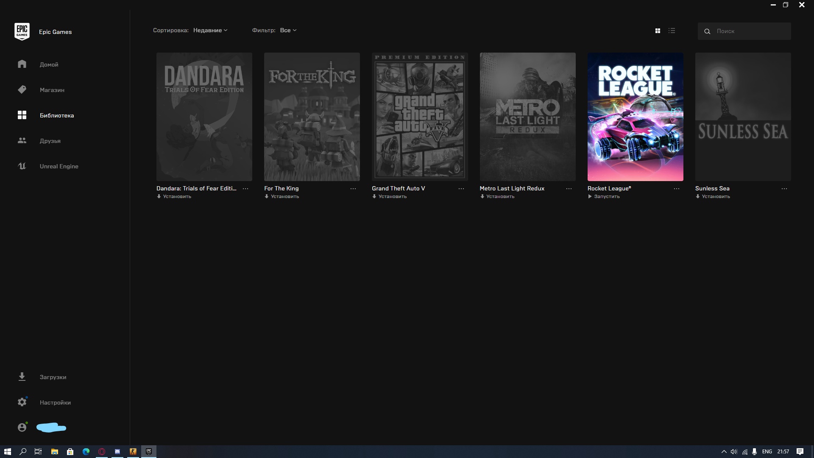Open Загрузки in sidebar

[53, 377]
